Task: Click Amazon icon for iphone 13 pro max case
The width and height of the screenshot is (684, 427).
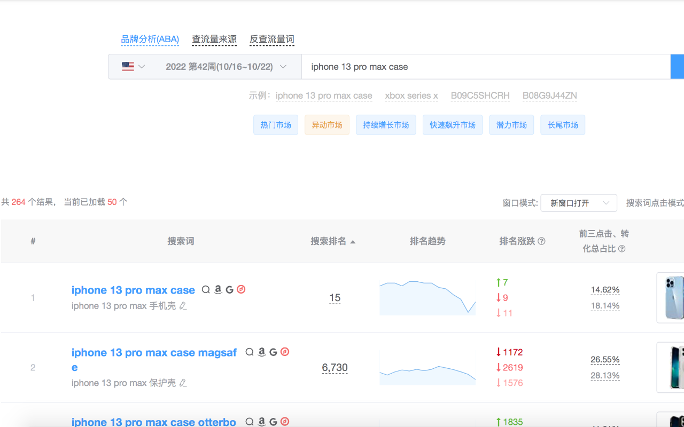Action: (217, 290)
